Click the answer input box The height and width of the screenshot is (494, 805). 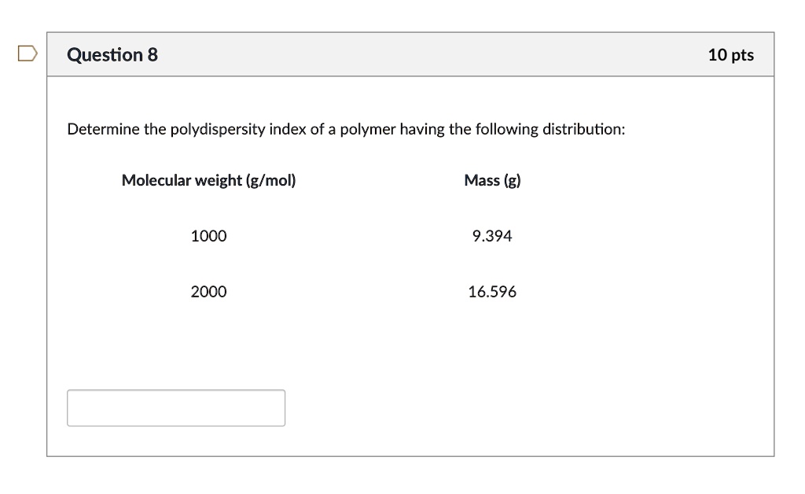tap(176, 407)
